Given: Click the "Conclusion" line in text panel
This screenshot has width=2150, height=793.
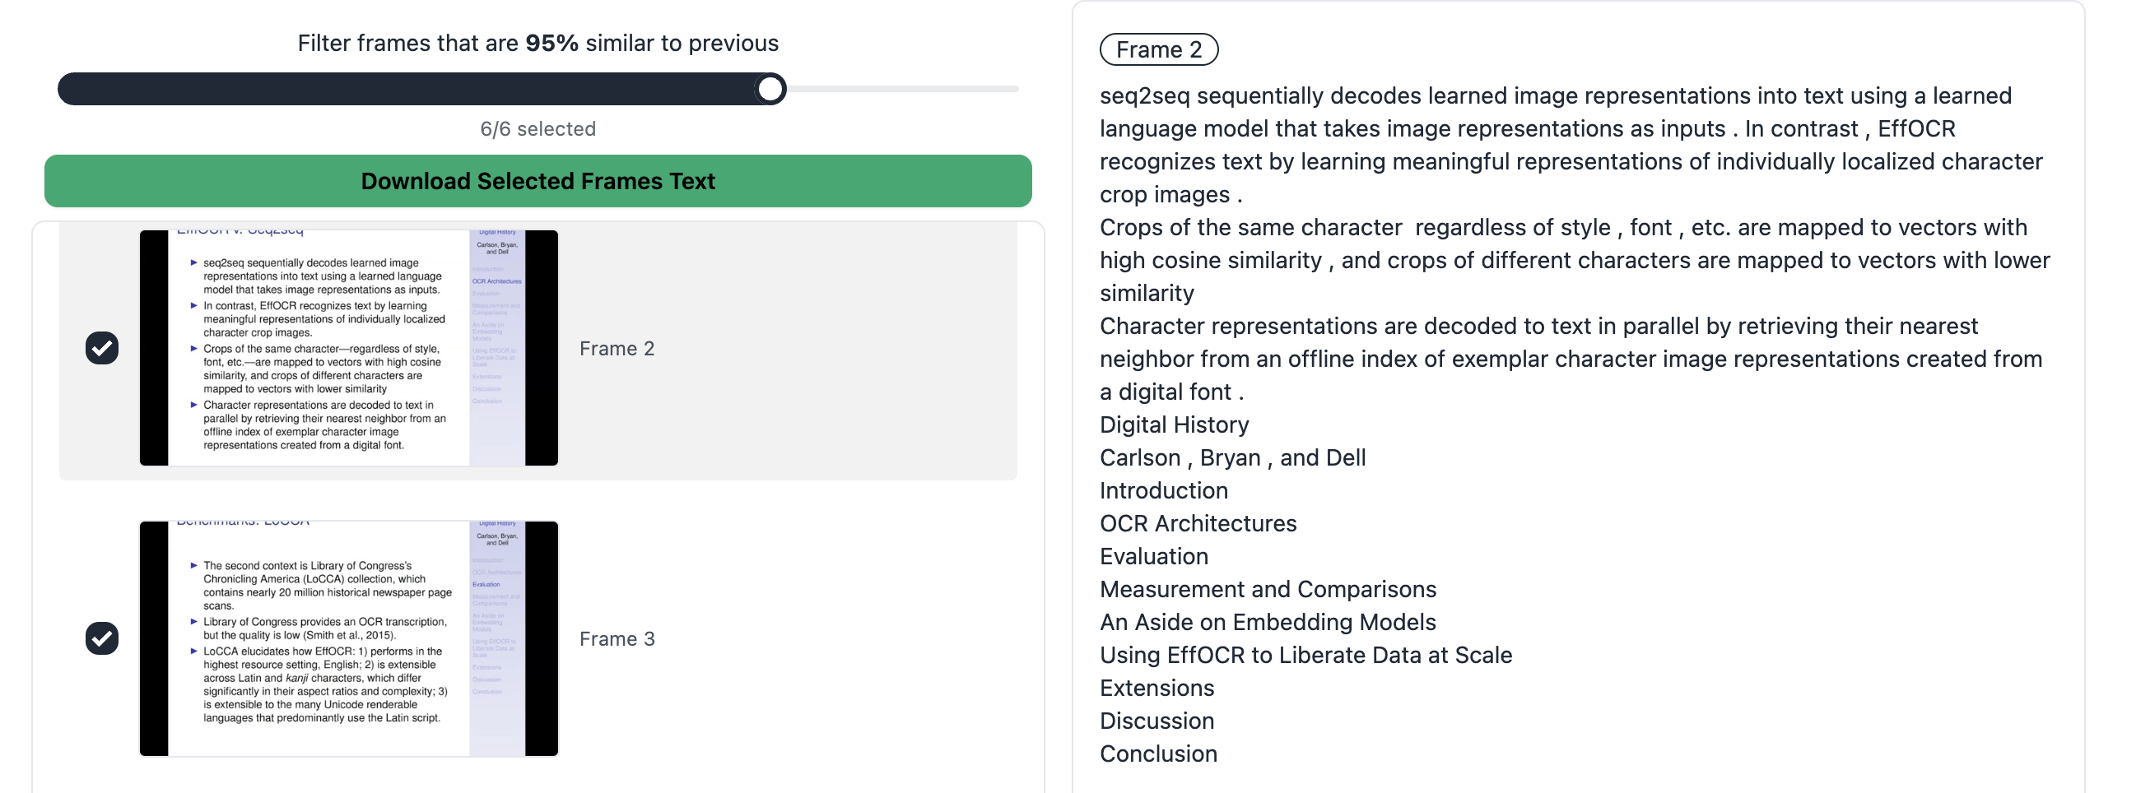Looking at the screenshot, I should pyautogui.click(x=1157, y=754).
